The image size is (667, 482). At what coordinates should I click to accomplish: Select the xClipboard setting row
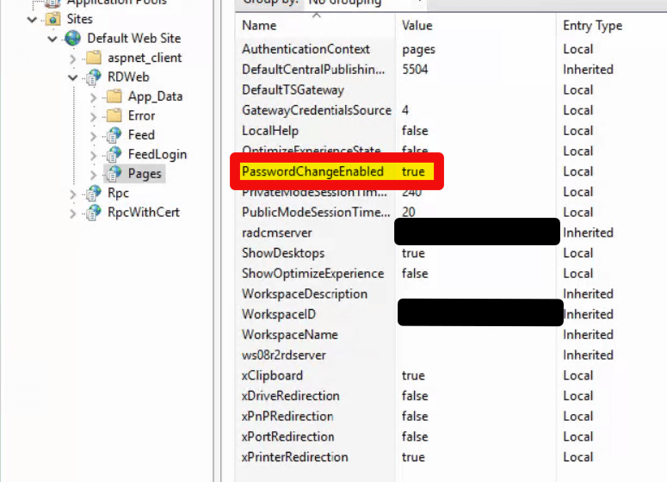[273, 375]
